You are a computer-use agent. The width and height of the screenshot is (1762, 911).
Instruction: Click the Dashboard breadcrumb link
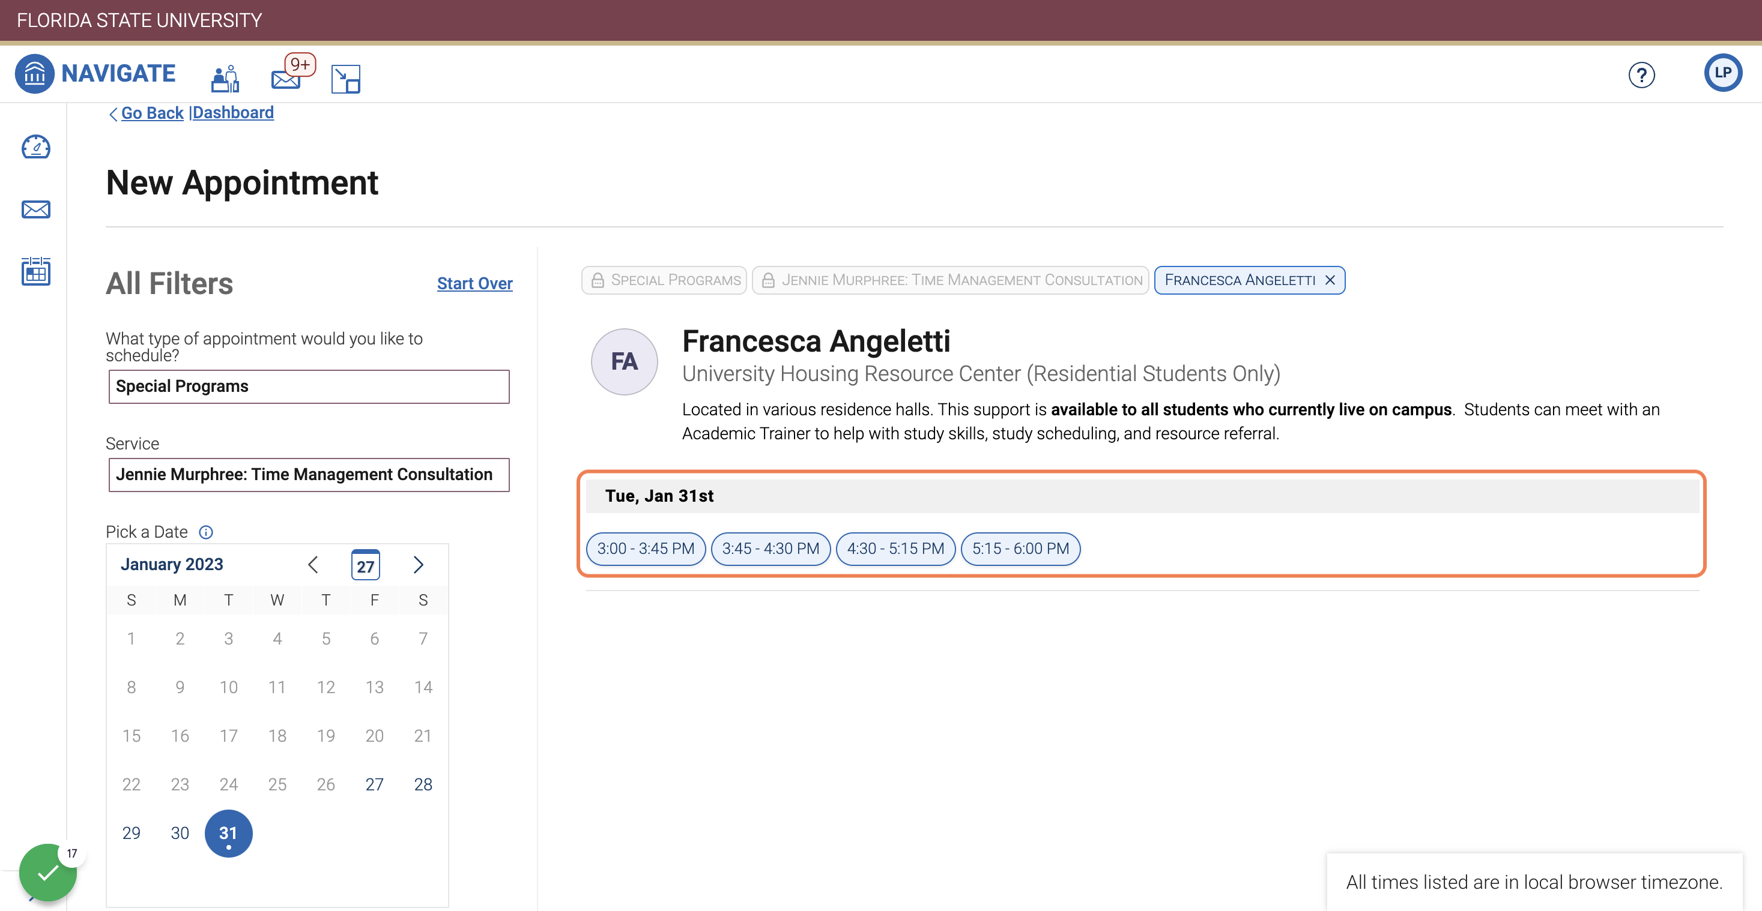[233, 113]
